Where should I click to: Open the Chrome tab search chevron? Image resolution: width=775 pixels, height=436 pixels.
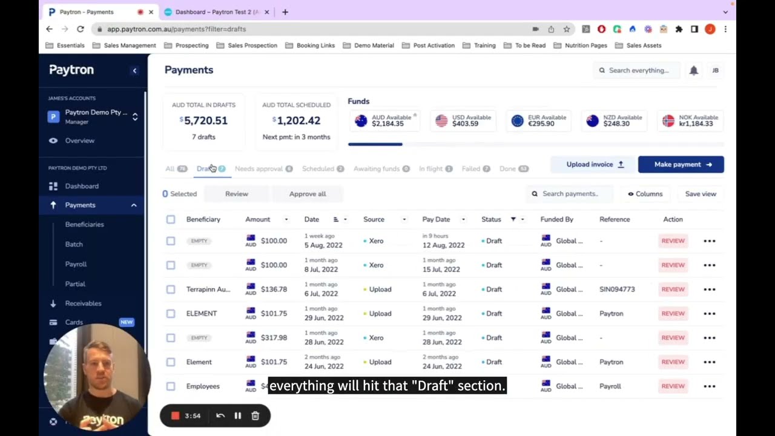click(x=725, y=12)
